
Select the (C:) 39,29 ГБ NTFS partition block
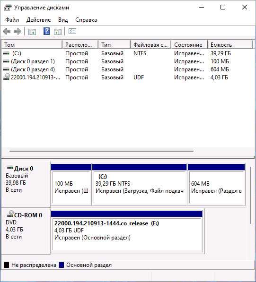(140, 184)
